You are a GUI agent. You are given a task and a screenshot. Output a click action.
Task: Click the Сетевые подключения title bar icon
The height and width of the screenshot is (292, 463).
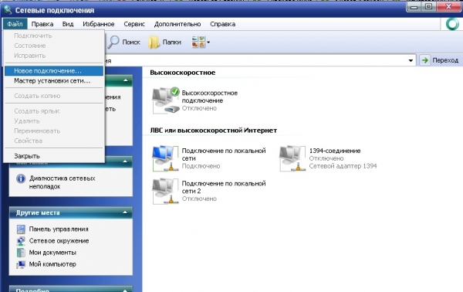[8, 10]
